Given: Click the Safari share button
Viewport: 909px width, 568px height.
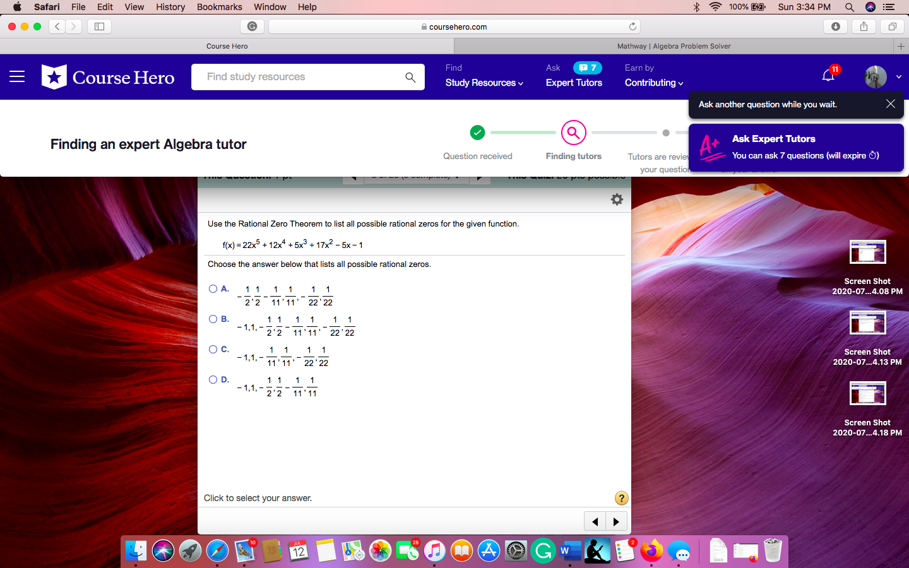Looking at the screenshot, I should [x=864, y=27].
